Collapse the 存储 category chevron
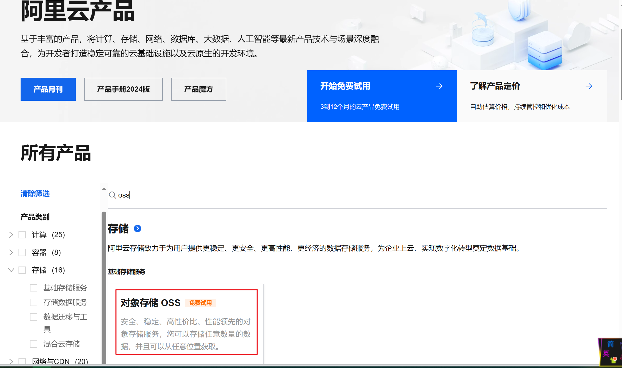 (11, 270)
